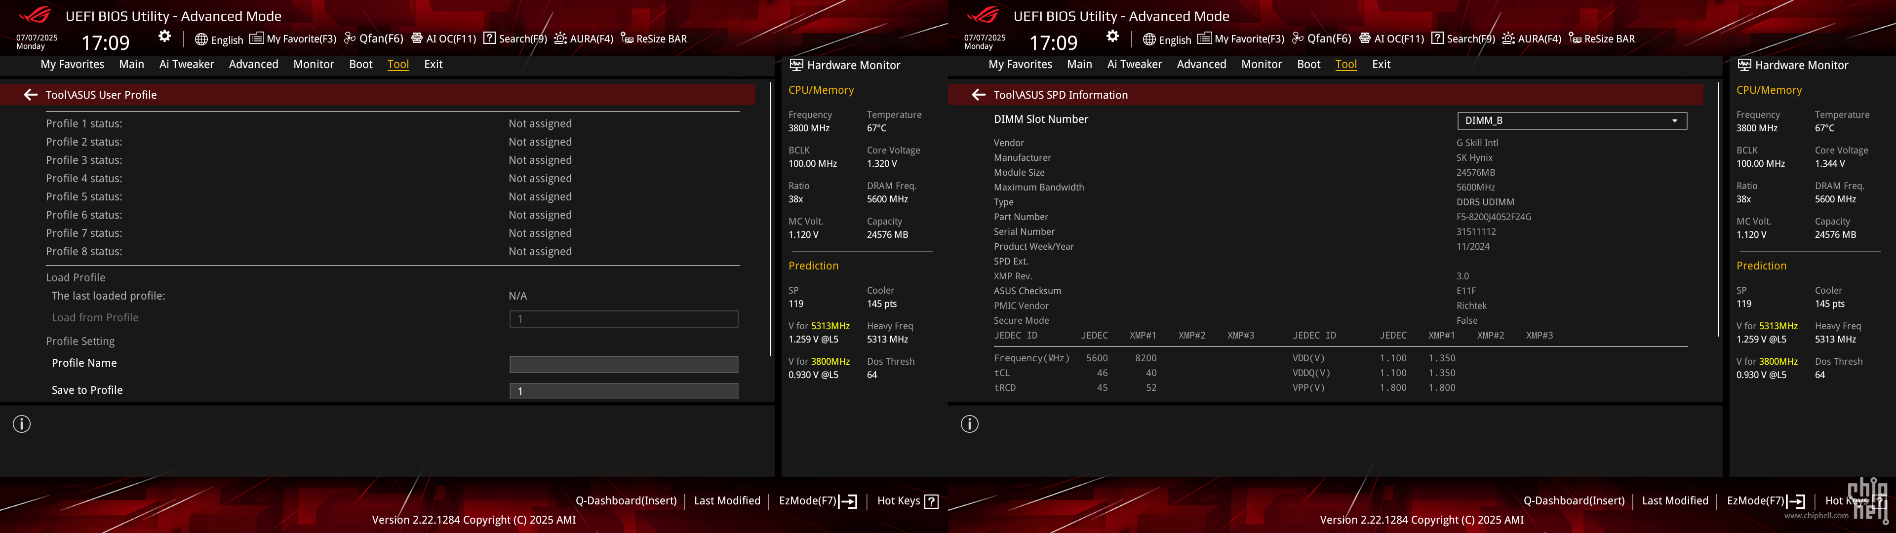
Task: Open Boot tab in right window
Action: click(1308, 65)
